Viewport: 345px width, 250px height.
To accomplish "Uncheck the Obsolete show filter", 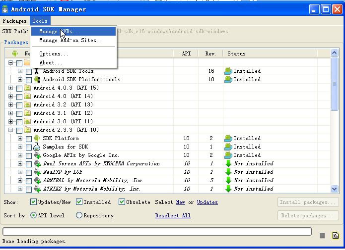I will click(x=122, y=201).
